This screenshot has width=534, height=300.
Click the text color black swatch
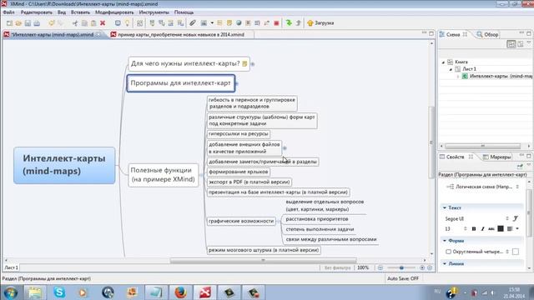(501, 229)
